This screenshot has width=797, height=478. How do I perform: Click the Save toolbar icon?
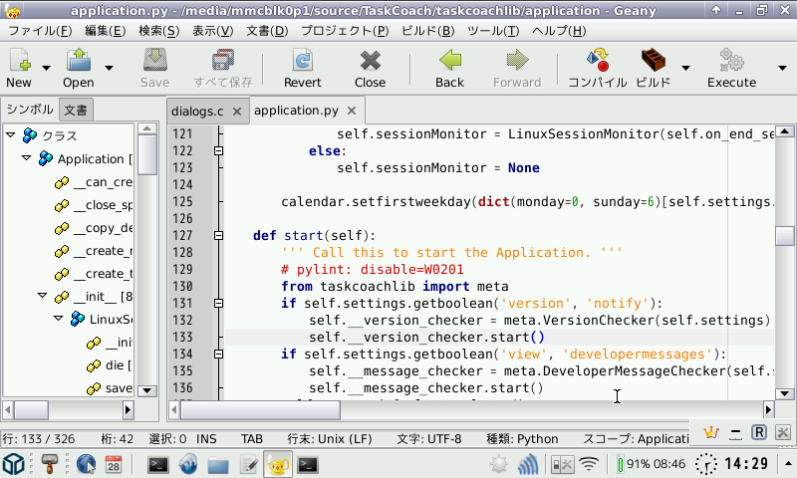(155, 60)
